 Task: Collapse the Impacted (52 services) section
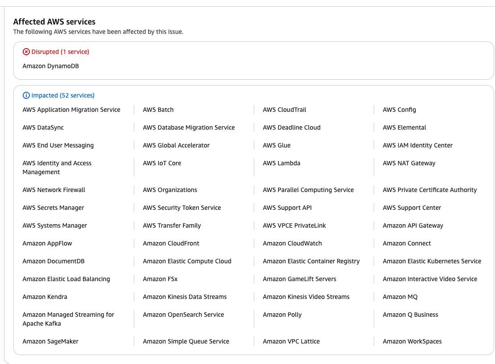coord(62,96)
